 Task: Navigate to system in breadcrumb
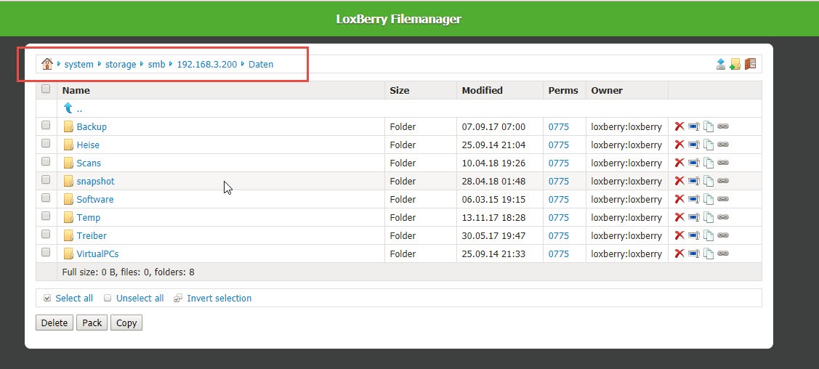coord(79,65)
